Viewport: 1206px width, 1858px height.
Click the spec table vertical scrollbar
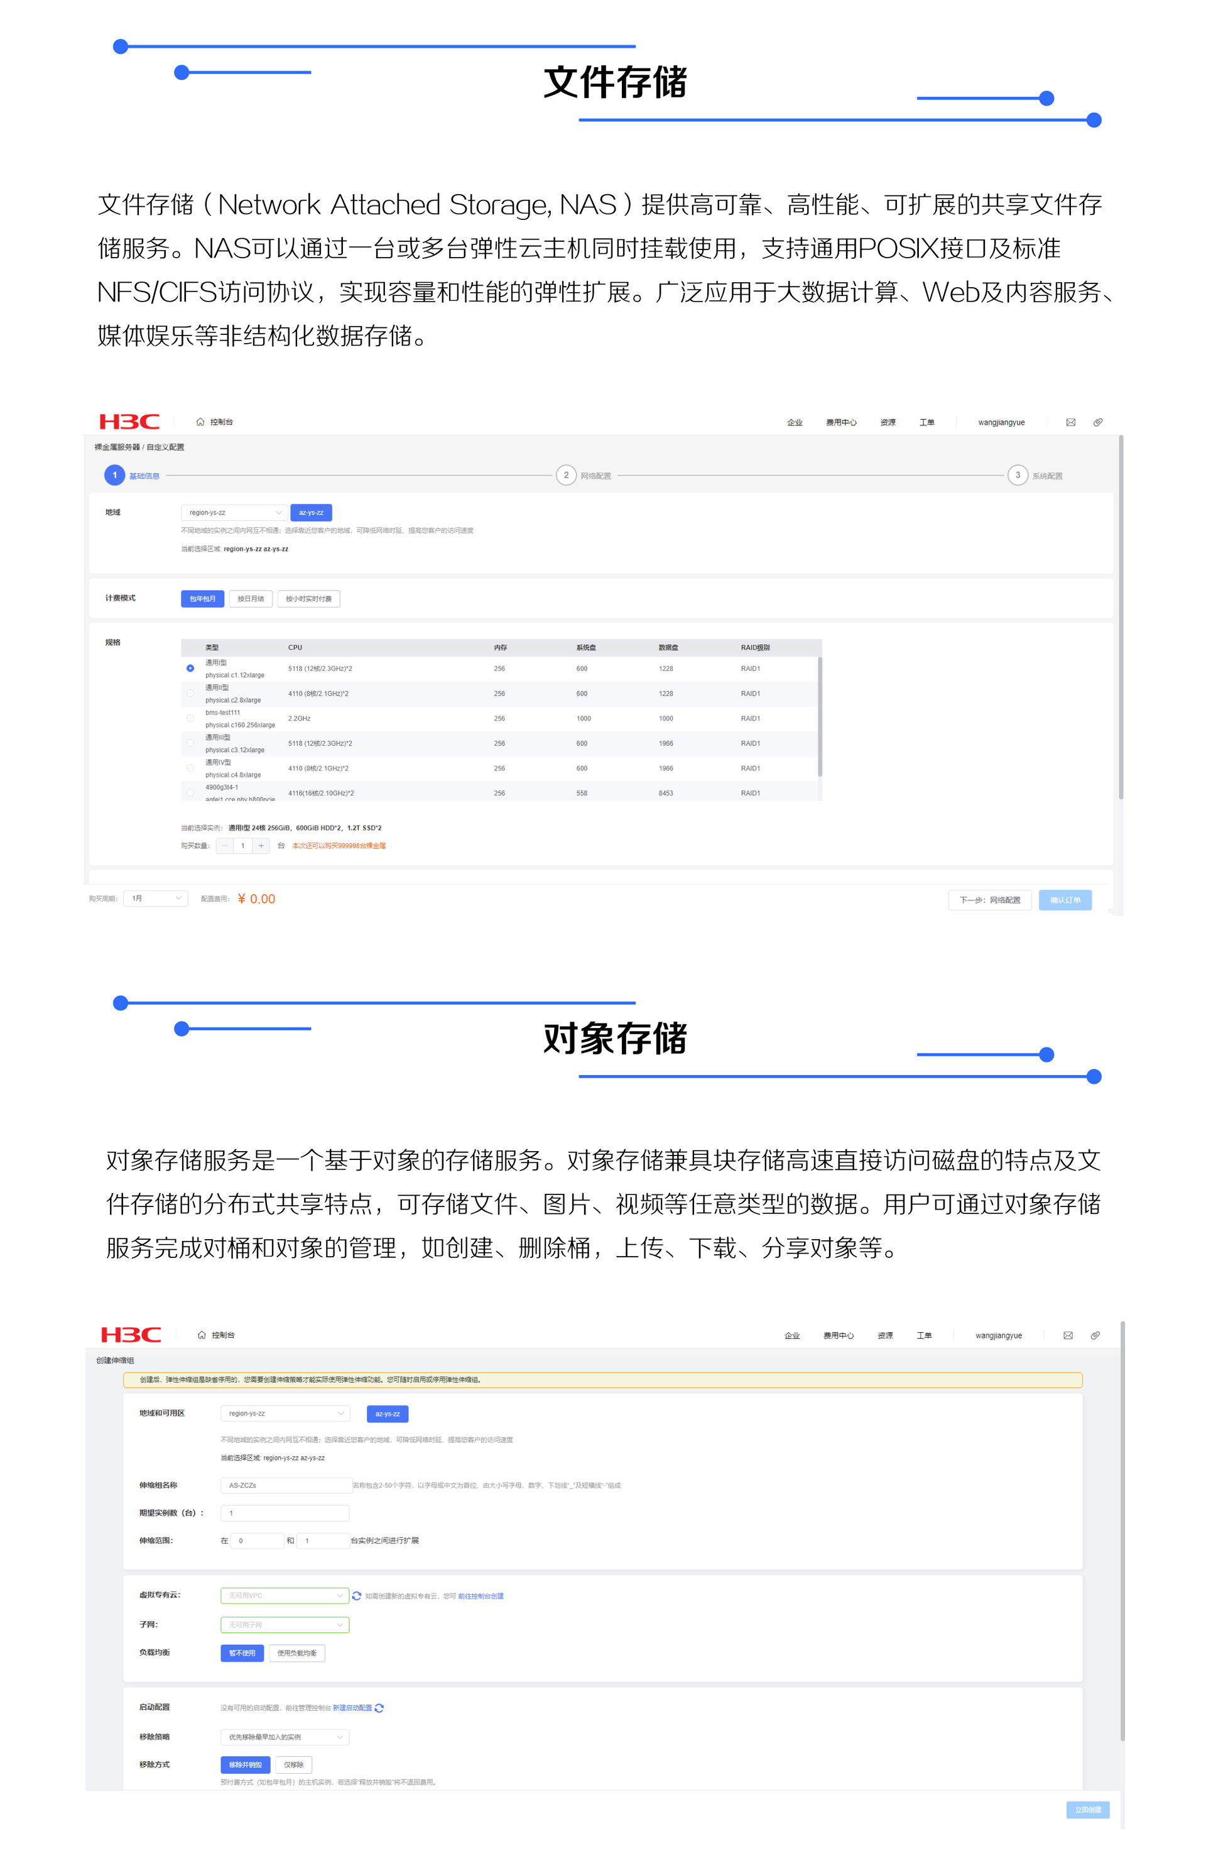coord(819,716)
